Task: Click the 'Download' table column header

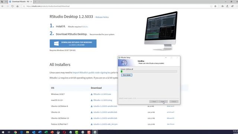Action: [x=96, y=88]
